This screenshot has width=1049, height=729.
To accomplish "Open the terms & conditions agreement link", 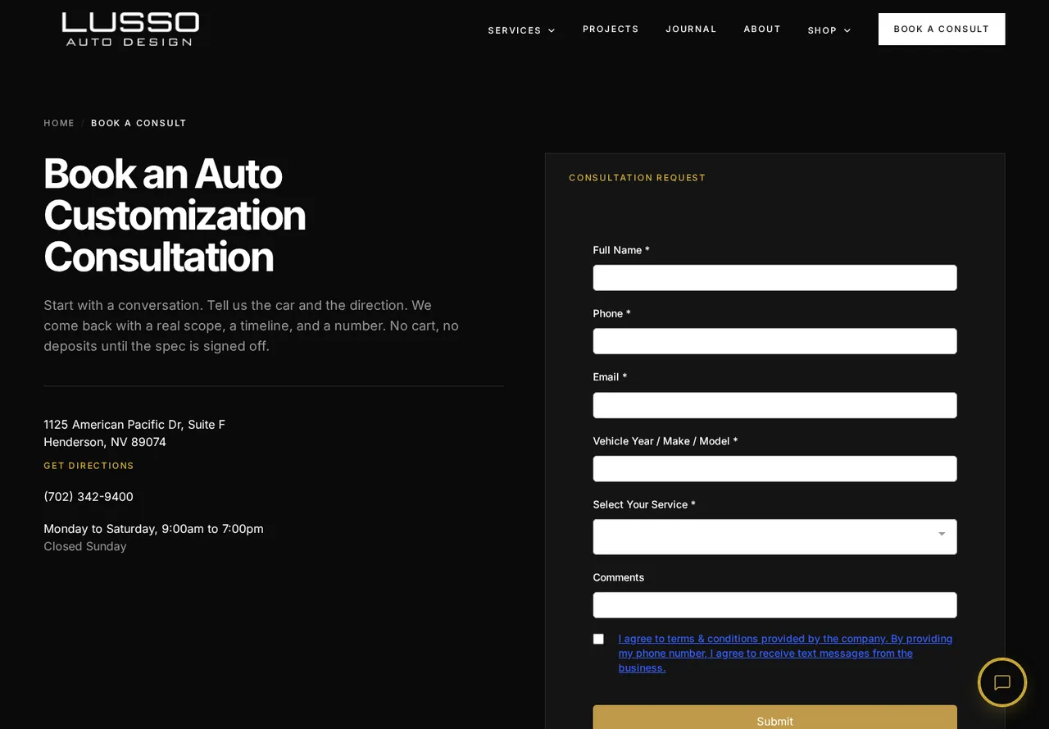I will (785, 654).
